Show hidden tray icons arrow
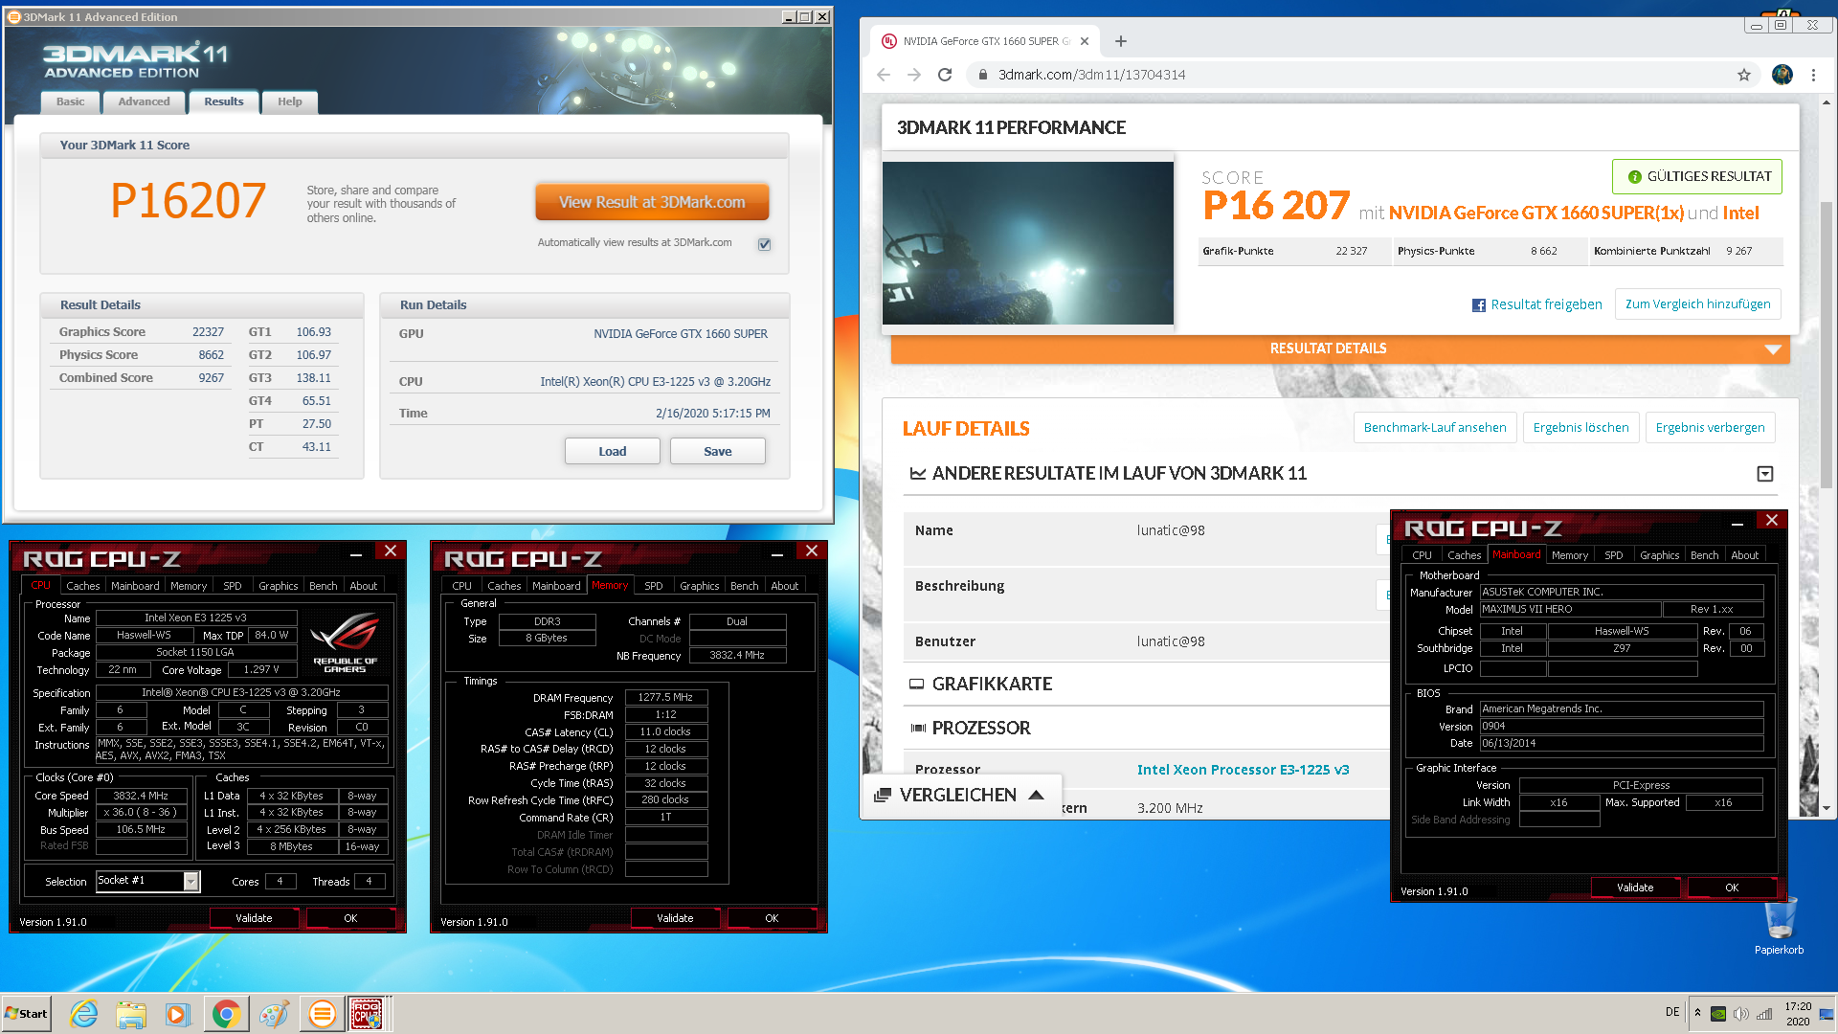Viewport: 1838px width, 1034px height. click(1697, 1012)
